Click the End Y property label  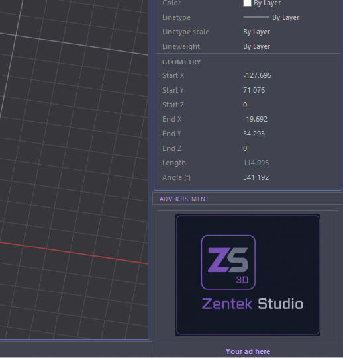(x=171, y=134)
